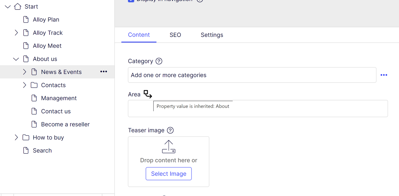
Task: Click the Teaser image help icon
Action: click(170, 130)
